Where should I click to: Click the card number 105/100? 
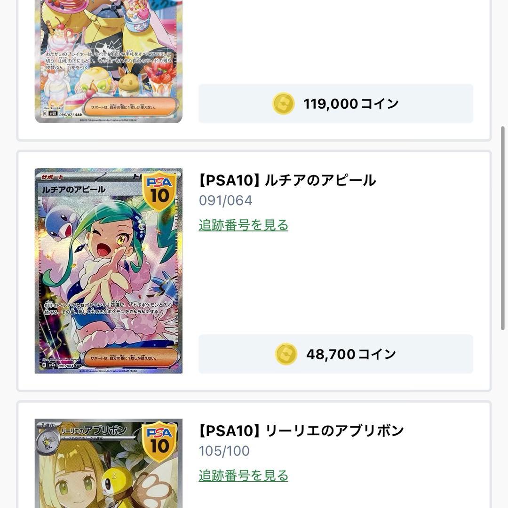224,450
